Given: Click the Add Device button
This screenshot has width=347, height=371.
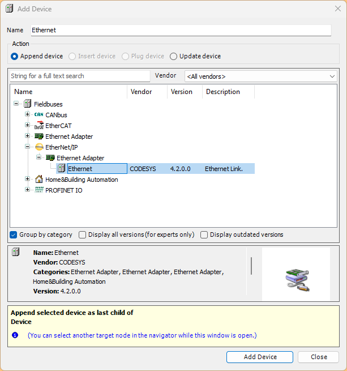Looking at the screenshot, I should coord(260,357).
